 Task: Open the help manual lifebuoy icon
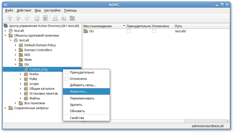tap(45, 18)
